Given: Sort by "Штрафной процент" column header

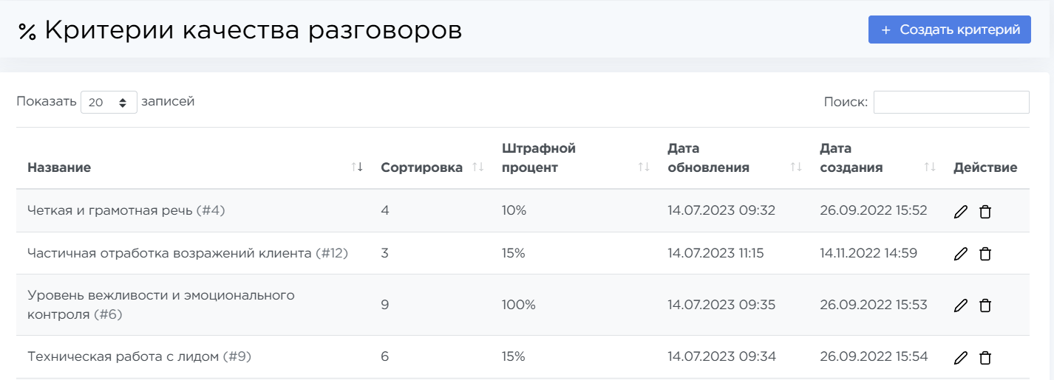Looking at the screenshot, I should click(x=538, y=158).
